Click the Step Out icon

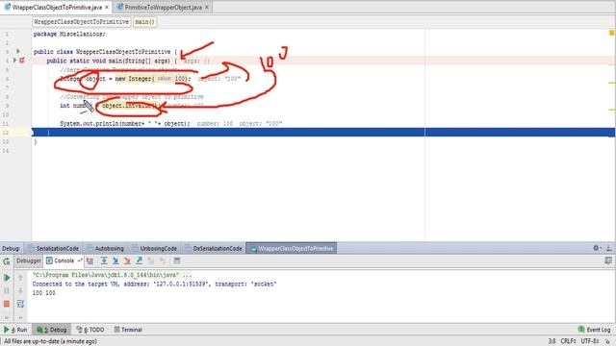(x=139, y=260)
